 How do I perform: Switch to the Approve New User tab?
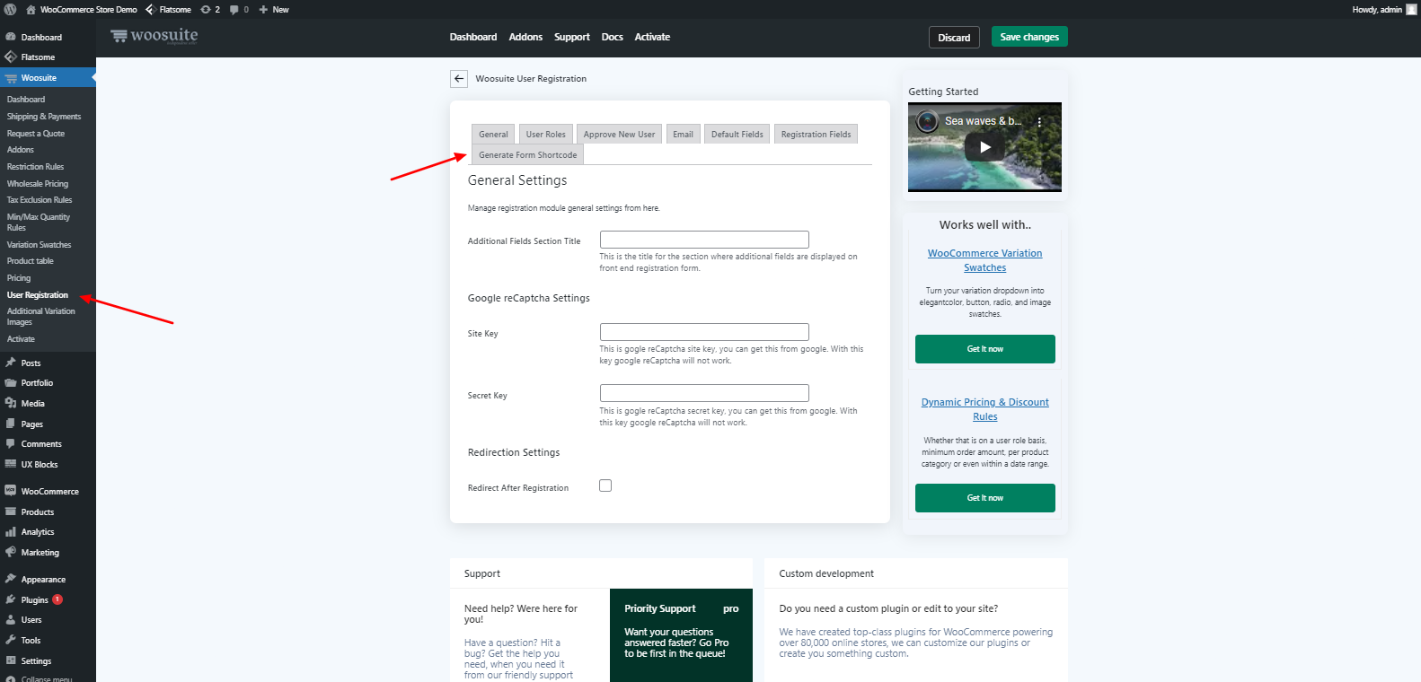[x=619, y=135]
